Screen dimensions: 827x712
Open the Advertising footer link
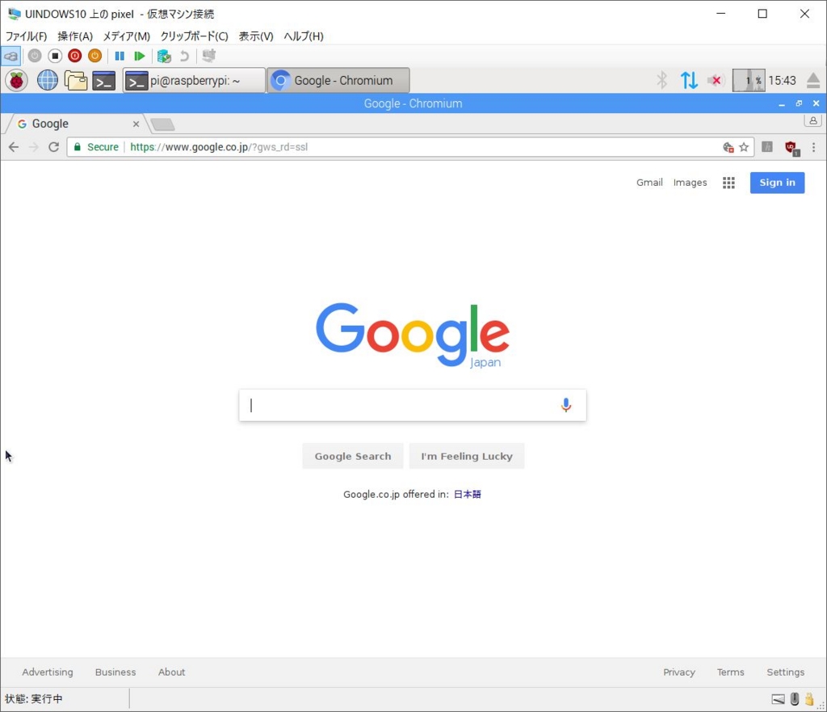48,672
